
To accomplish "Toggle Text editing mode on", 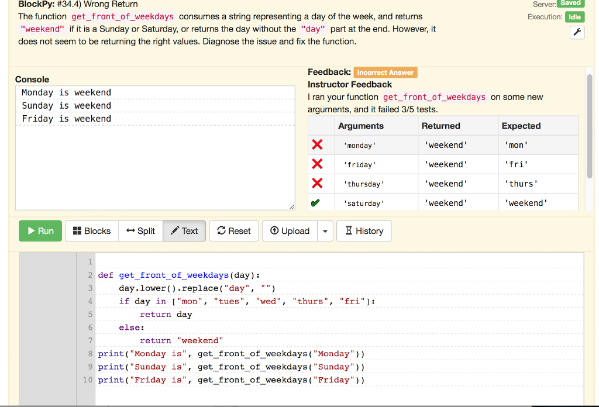I will coord(184,230).
